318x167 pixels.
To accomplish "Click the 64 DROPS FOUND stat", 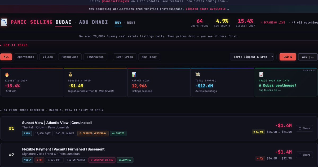I will point(200,23).
